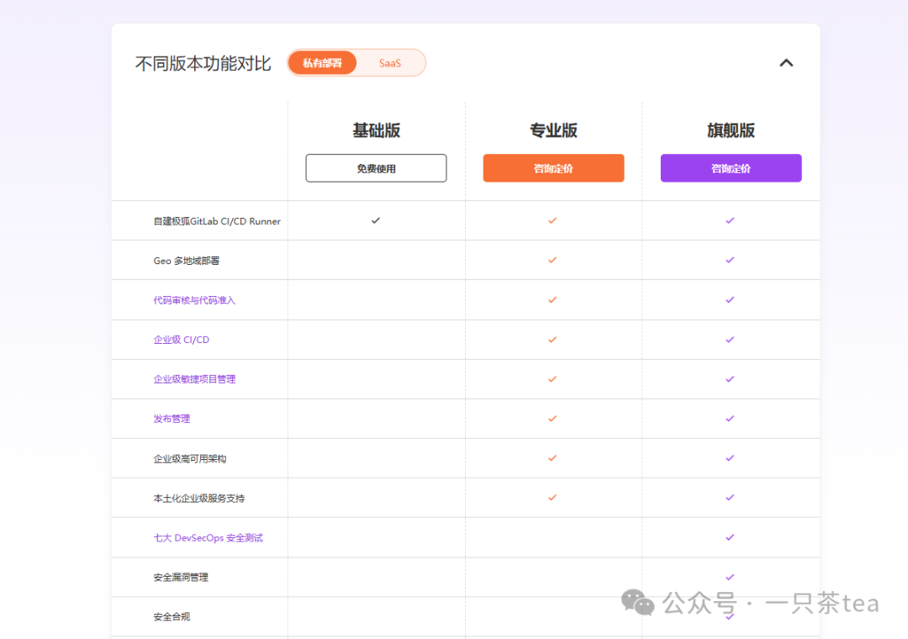Click the purple 咨询定价 button under 旗舰版
Screen dimensions: 908x639
(x=731, y=168)
